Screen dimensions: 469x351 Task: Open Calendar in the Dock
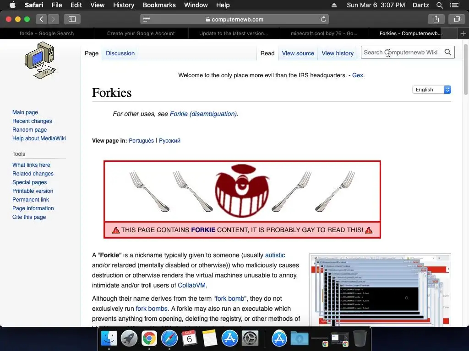pyautogui.click(x=189, y=339)
